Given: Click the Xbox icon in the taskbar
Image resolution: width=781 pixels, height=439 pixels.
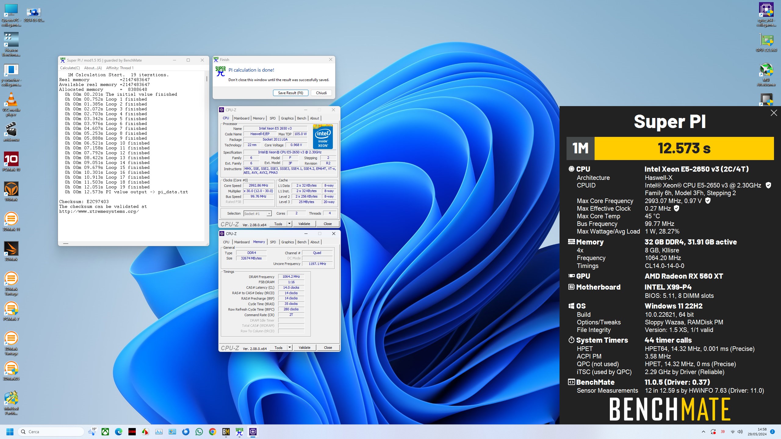Looking at the screenshot, I should (x=105, y=432).
